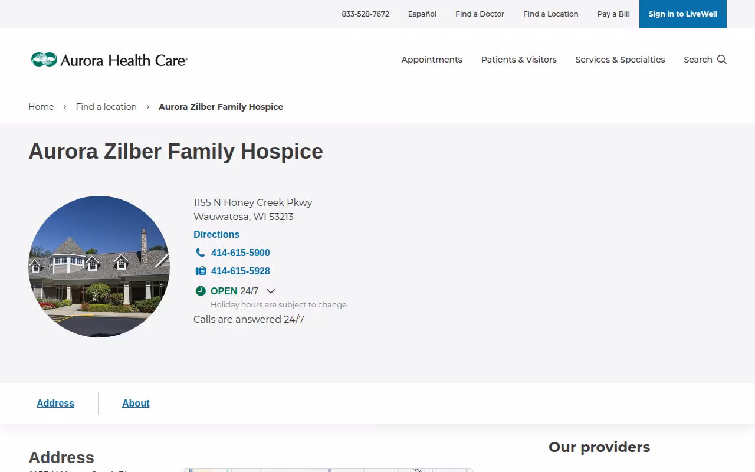Open the Search menu item
The width and height of the screenshot is (755, 472).
[705, 60]
